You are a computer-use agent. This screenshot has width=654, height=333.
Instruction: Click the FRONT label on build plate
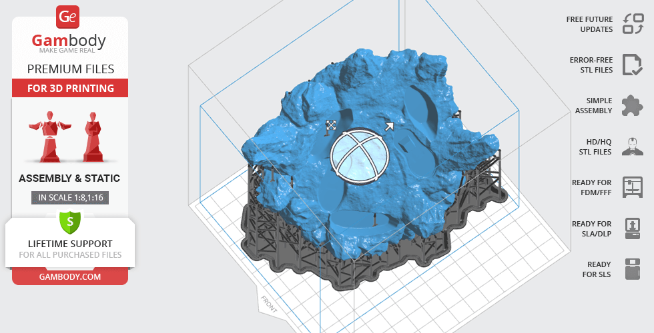pyautogui.click(x=270, y=304)
